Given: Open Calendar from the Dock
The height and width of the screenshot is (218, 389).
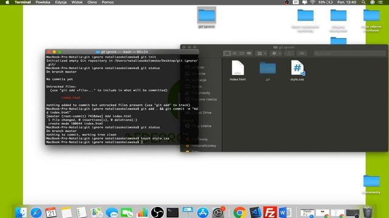Looking at the screenshot, I should click(x=51, y=213).
